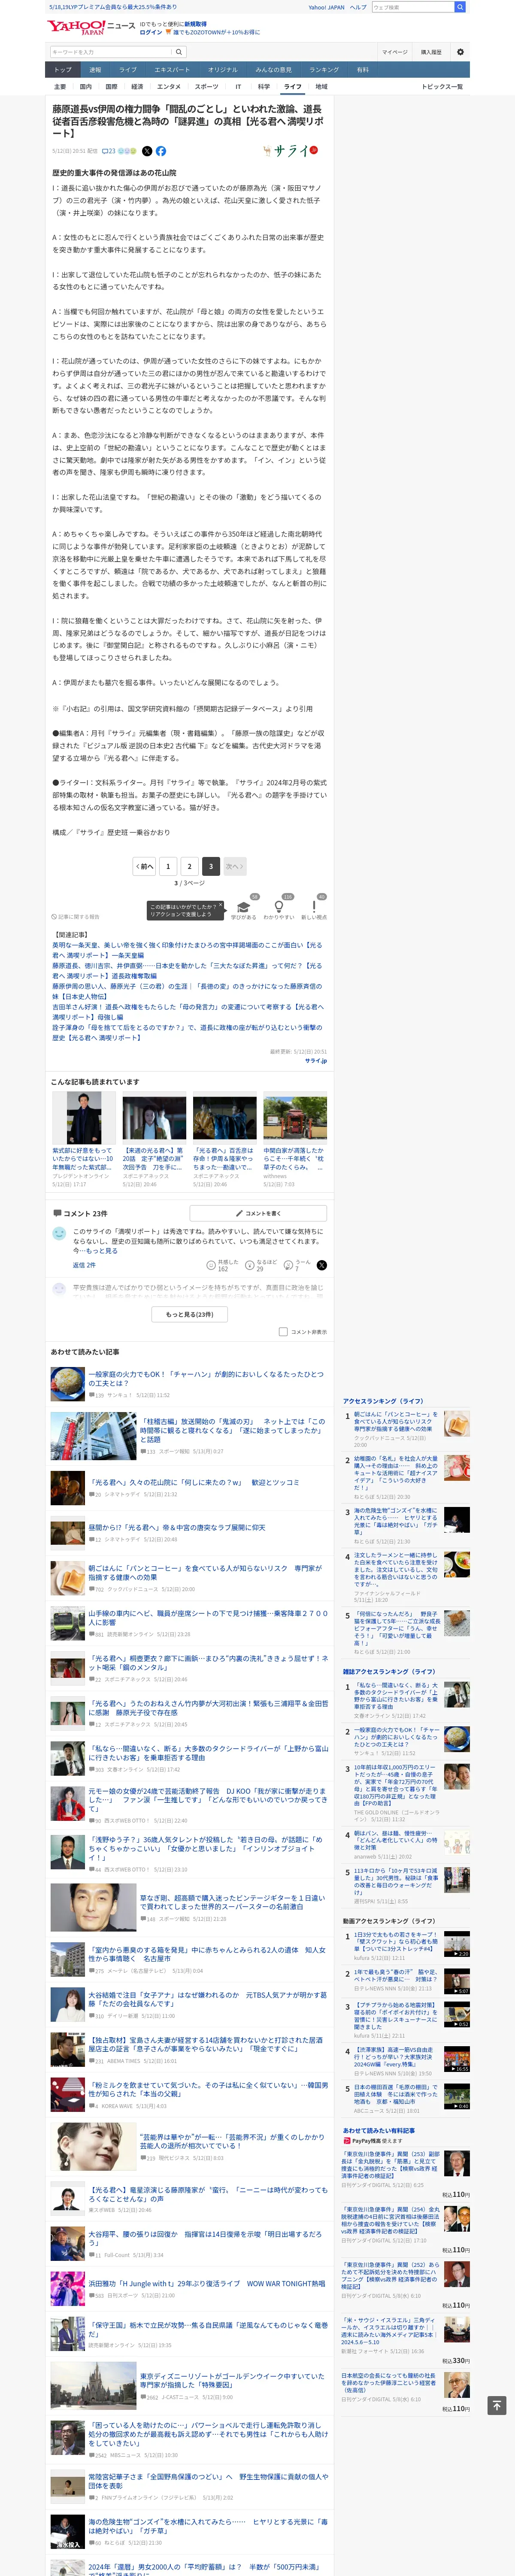The width and height of the screenshot is (515, 2576).
Task: Share the article on Facebook
Action: (160, 151)
